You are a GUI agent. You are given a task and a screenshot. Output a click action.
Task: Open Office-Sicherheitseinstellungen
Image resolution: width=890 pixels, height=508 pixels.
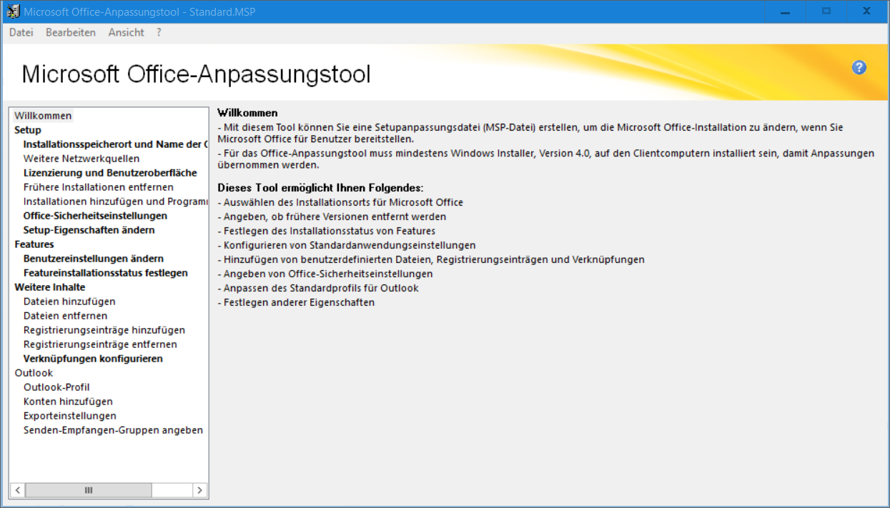(95, 216)
